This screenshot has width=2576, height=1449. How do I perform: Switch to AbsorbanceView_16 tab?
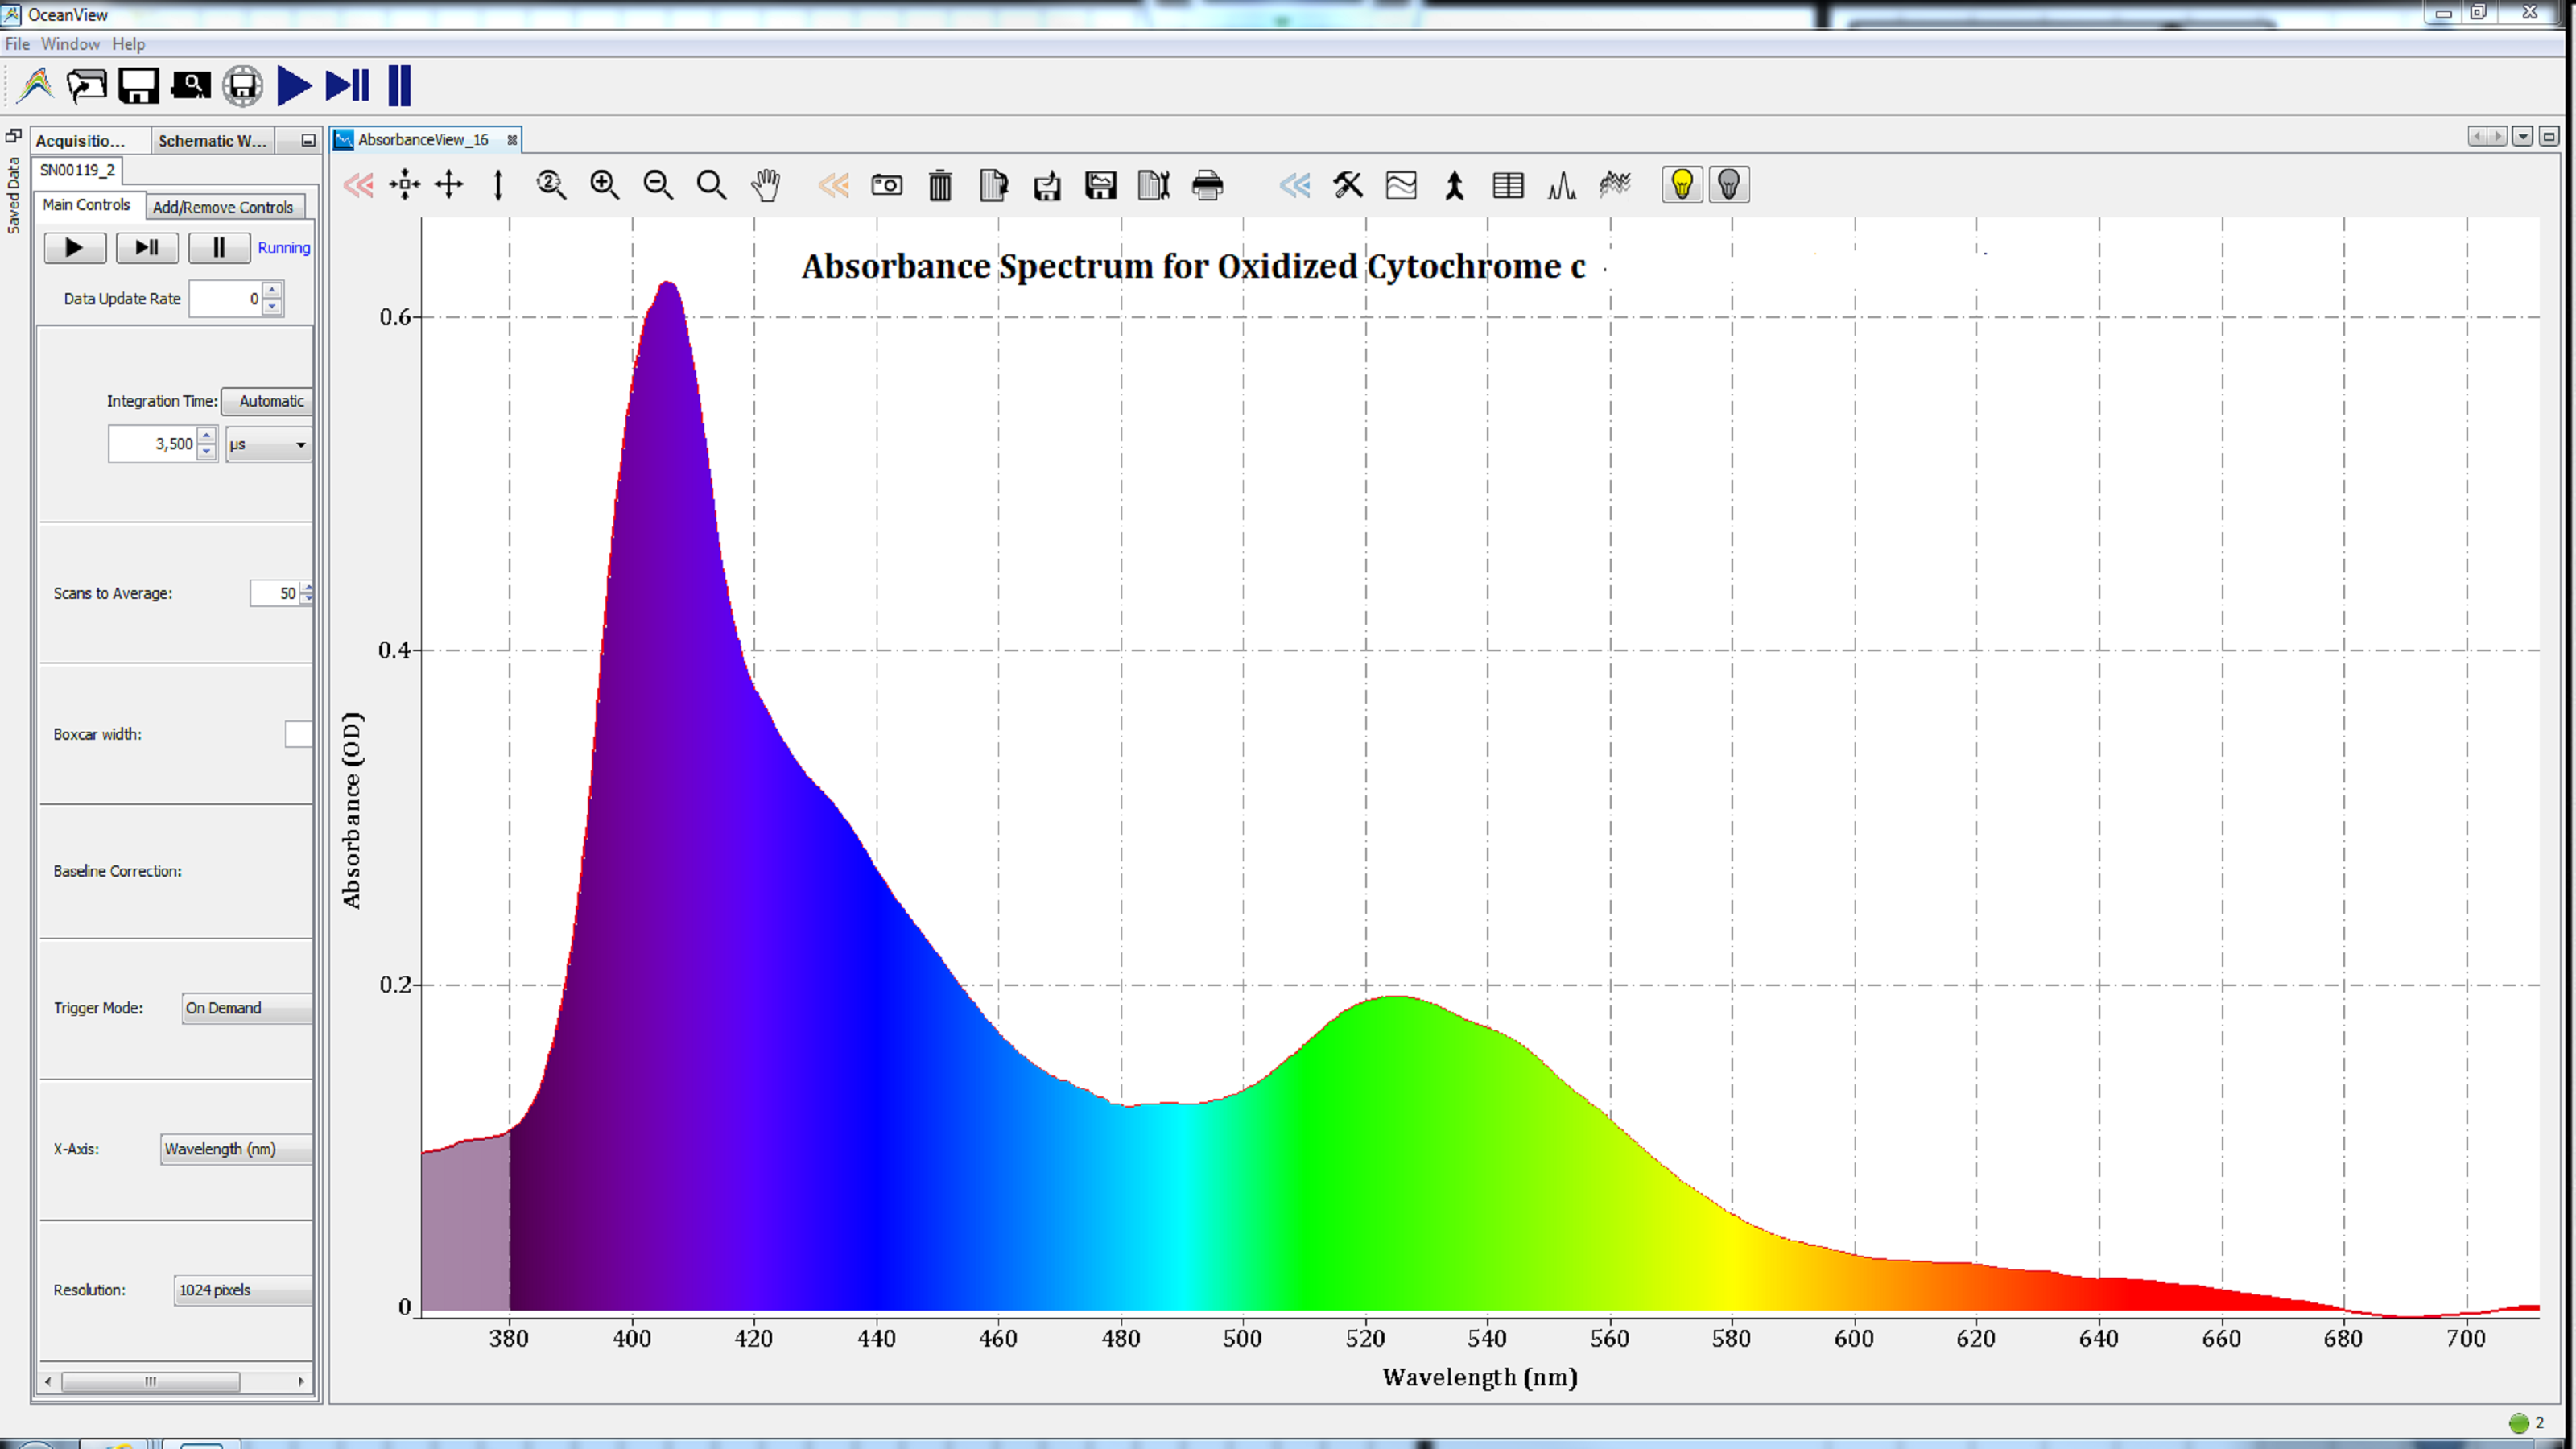pyautogui.click(x=423, y=138)
